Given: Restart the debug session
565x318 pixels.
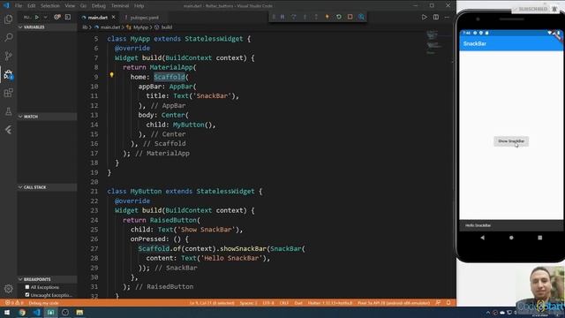Looking at the screenshot, I should pyautogui.click(x=339, y=17).
